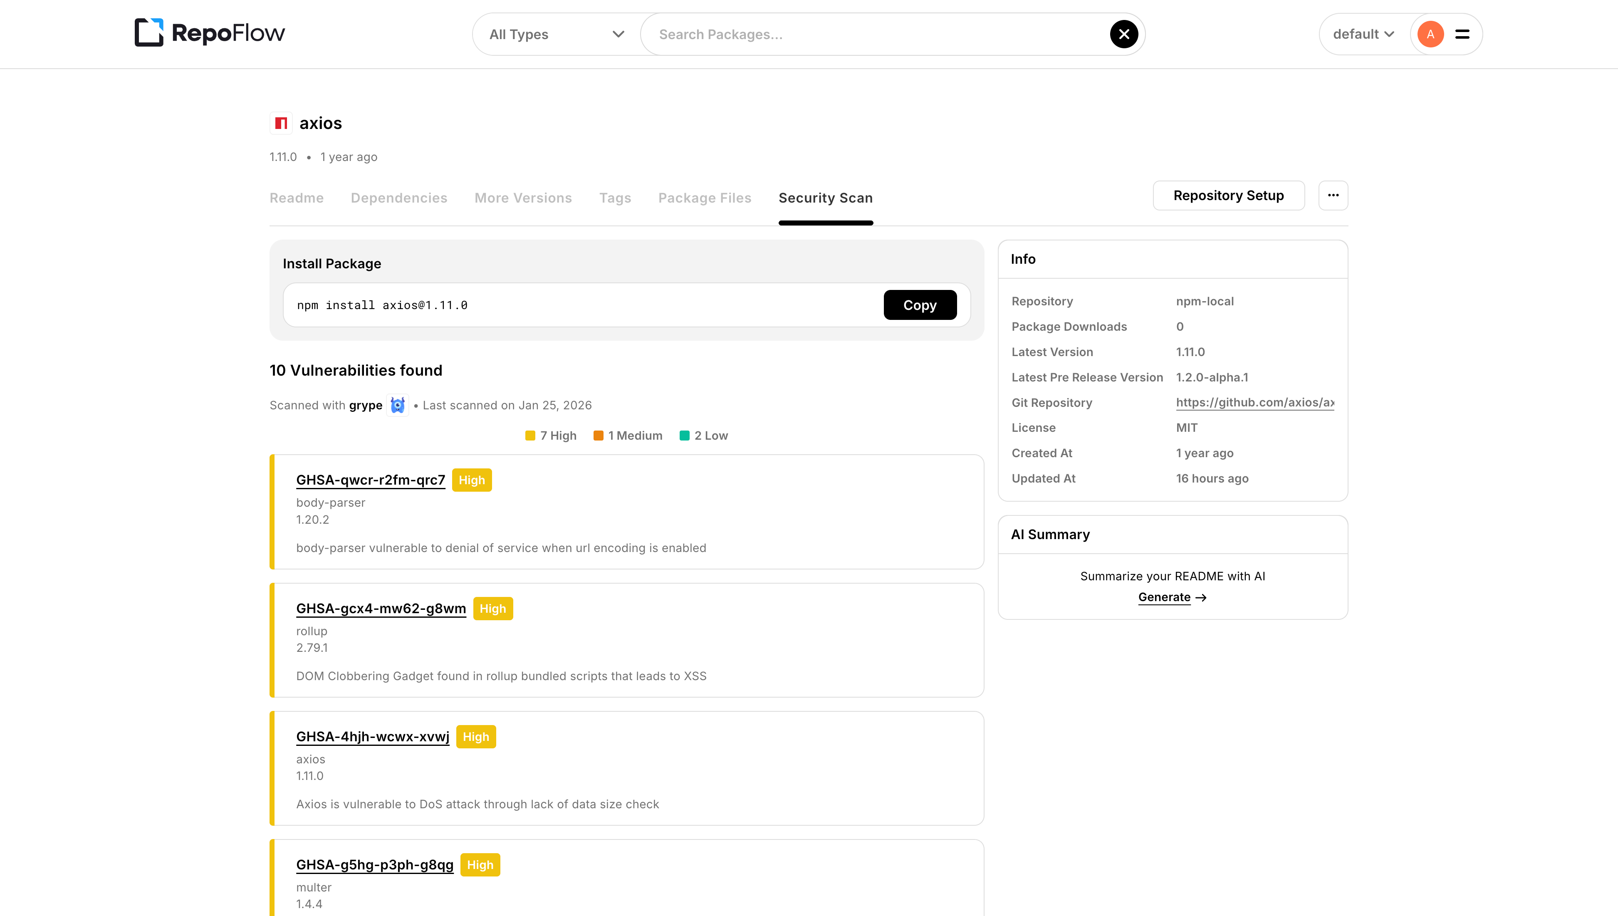Click the 1.2.0-alpha.1 pre-release version value

coord(1212,377)
